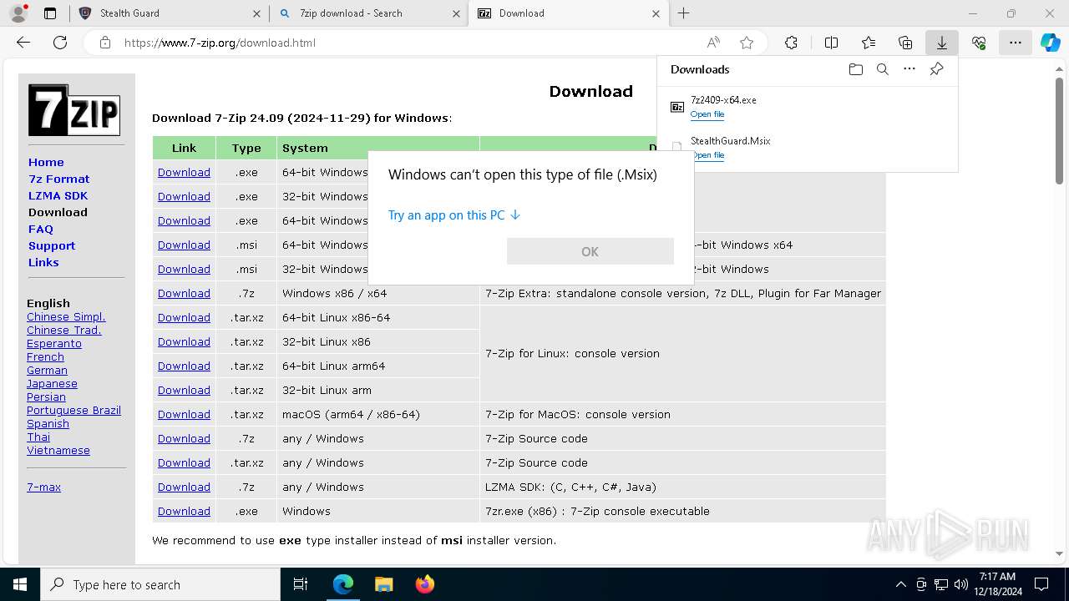Screen dimensions: 1069x601
Task: Download 7zr.exe console executable
Action: tap(184, 512)
